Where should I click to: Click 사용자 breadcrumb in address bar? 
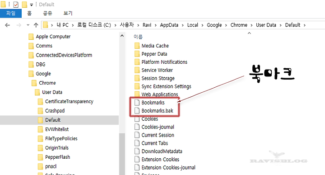[x=127, y=25]
